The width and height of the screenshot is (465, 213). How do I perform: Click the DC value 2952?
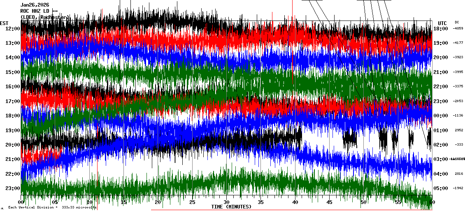459,130
